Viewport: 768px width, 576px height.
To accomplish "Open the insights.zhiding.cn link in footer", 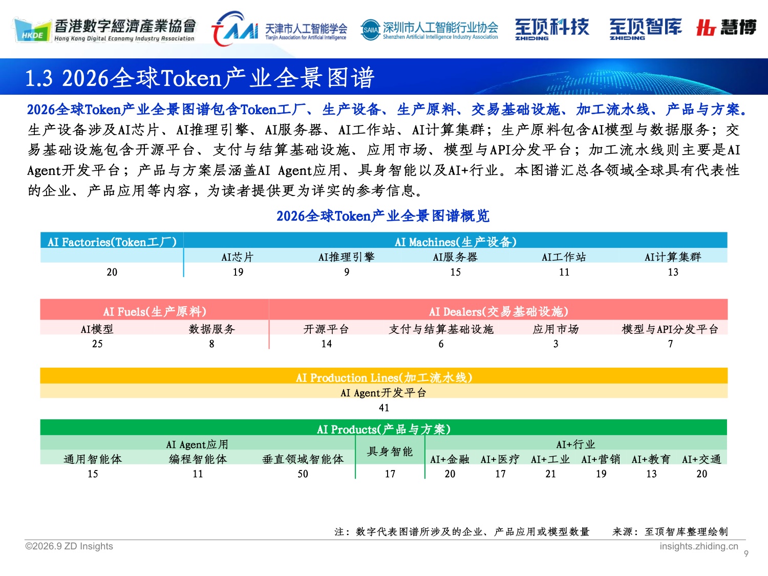I will (x=699, y=546).
